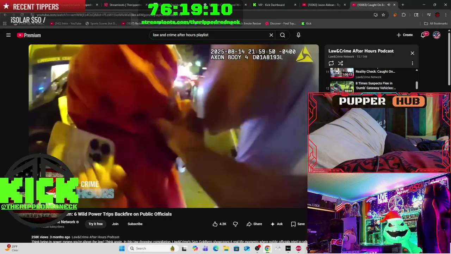Mute the Caught On tab audio
Screen dimensions: 451x254
pos(389,5)
